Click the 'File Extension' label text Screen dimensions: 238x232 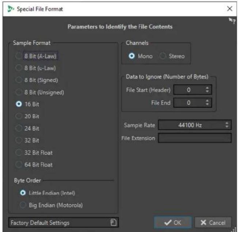pos(138,138)
